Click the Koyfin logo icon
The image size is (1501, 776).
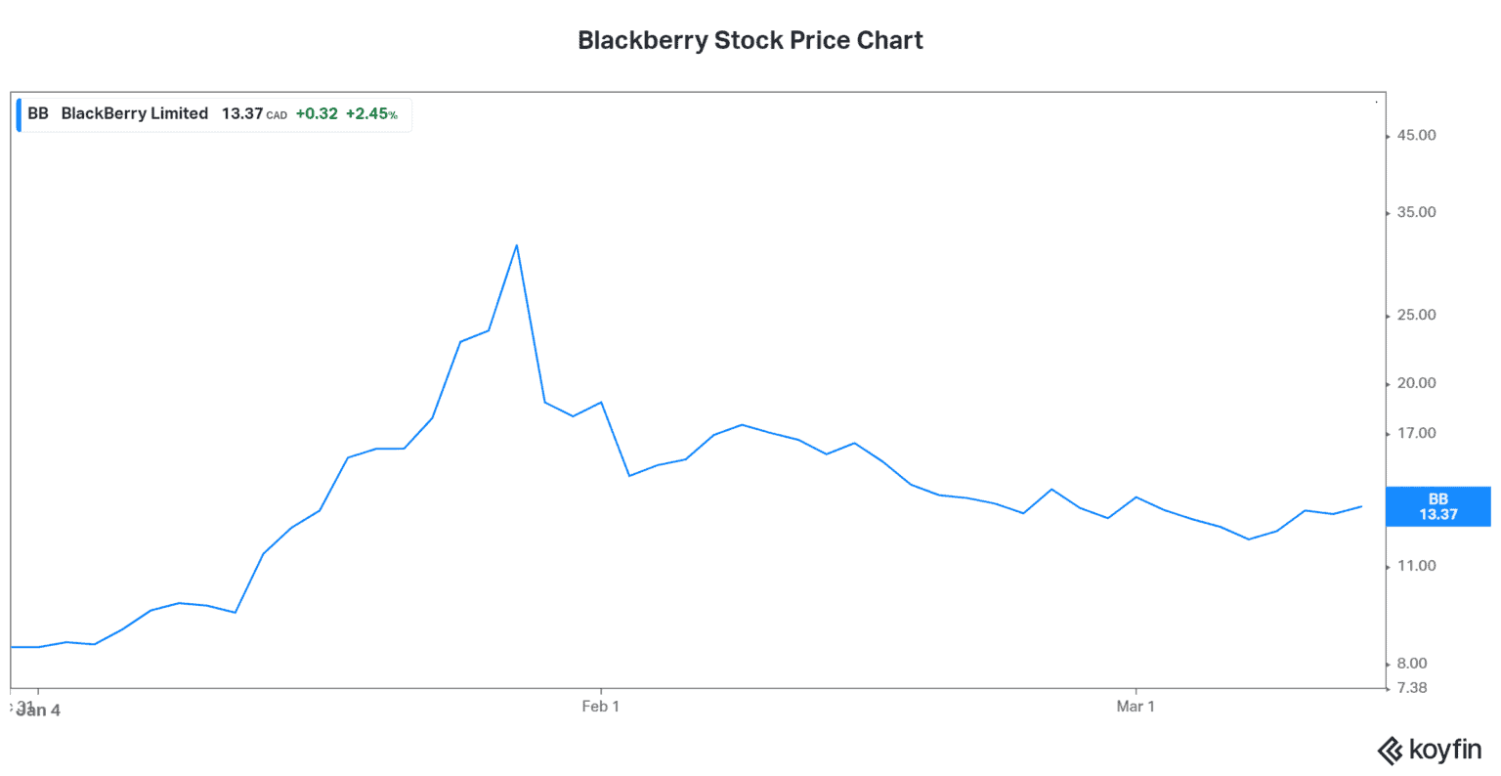point(1390,751)
